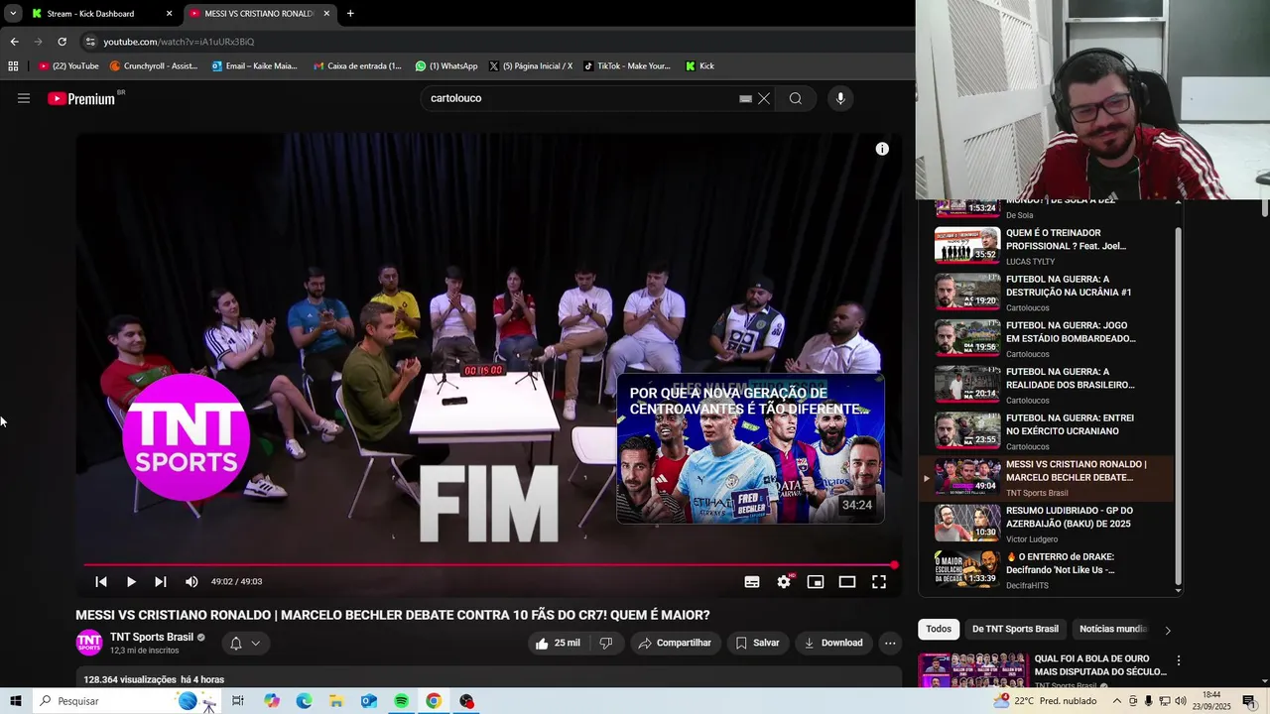
Task: Show hidden system tray icons
Action: click(1117, 701)
